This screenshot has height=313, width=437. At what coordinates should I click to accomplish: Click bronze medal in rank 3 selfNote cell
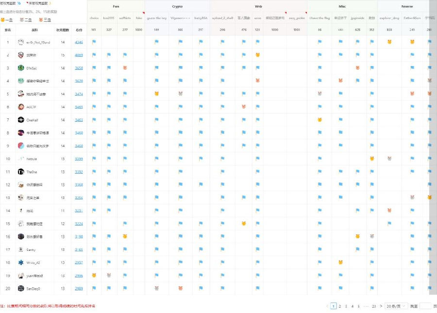pyautogui.click(x=125, y=67)
